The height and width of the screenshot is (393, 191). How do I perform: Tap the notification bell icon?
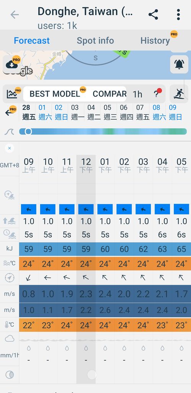click(x=179, y=64)
